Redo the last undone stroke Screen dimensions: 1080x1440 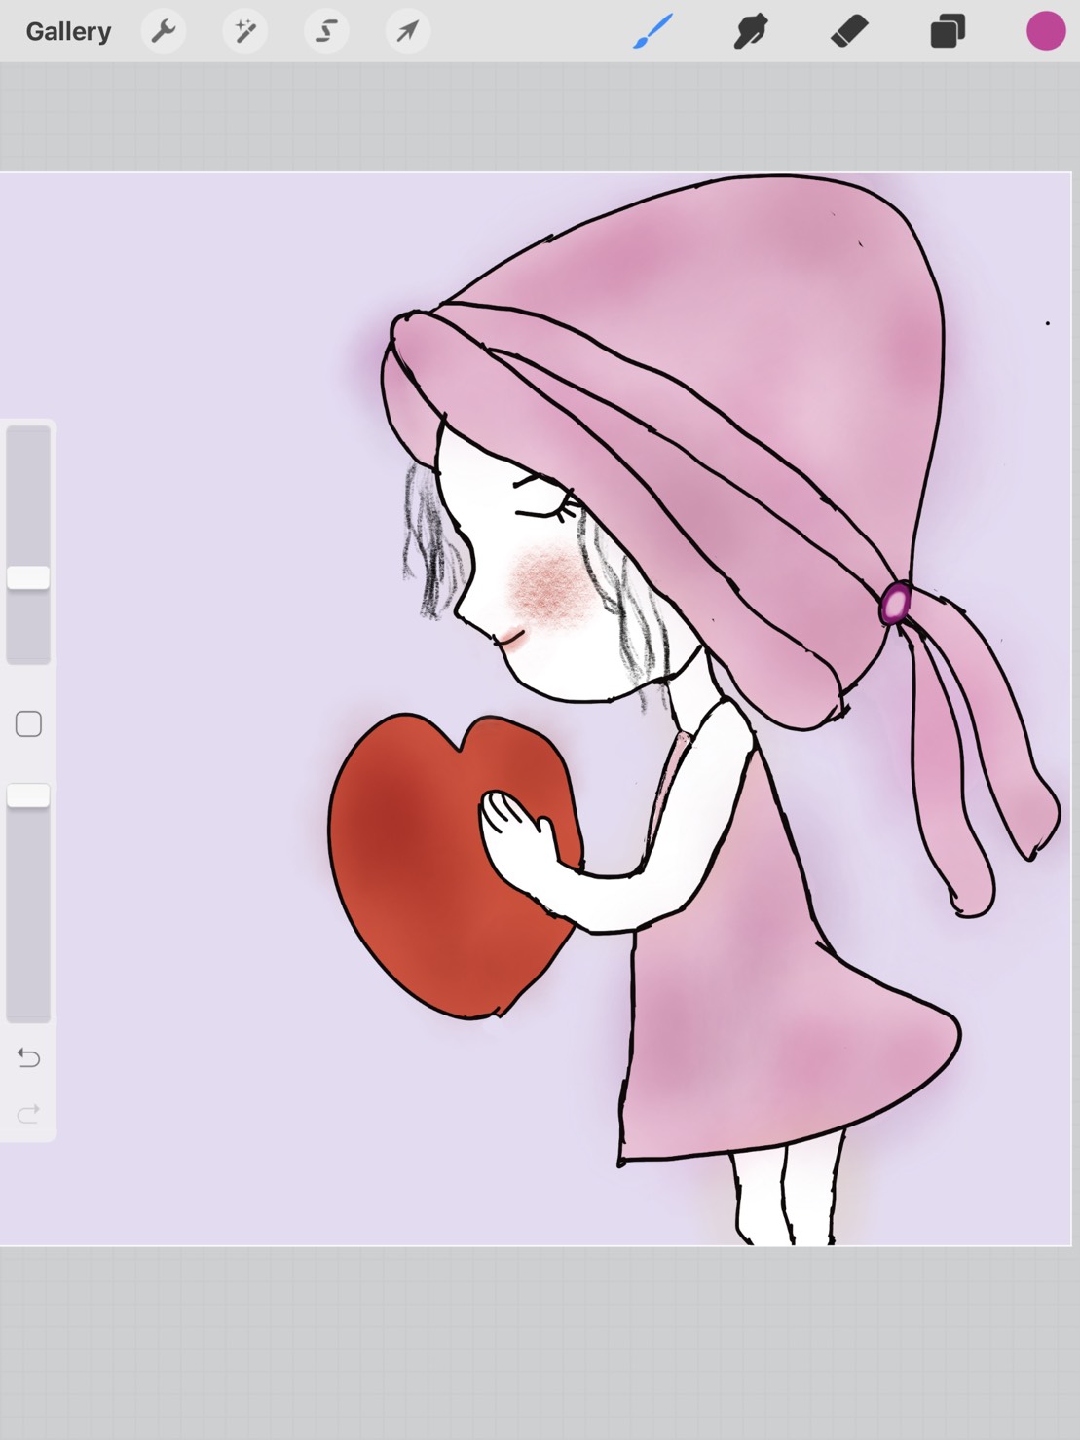point(28,1113)
